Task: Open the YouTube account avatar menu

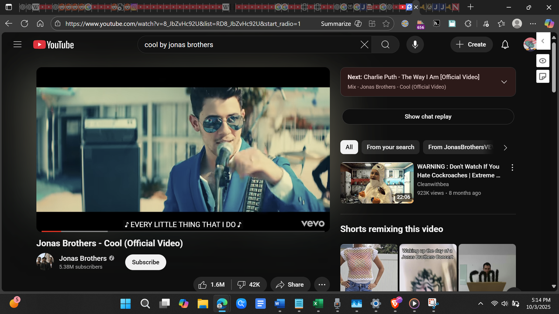Action: coord(530,44)
